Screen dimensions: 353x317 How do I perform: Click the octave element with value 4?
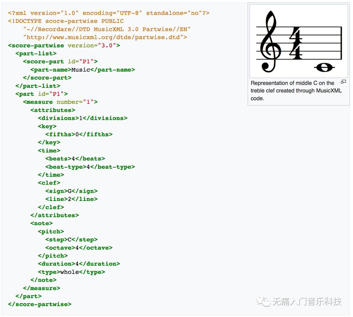79,248
